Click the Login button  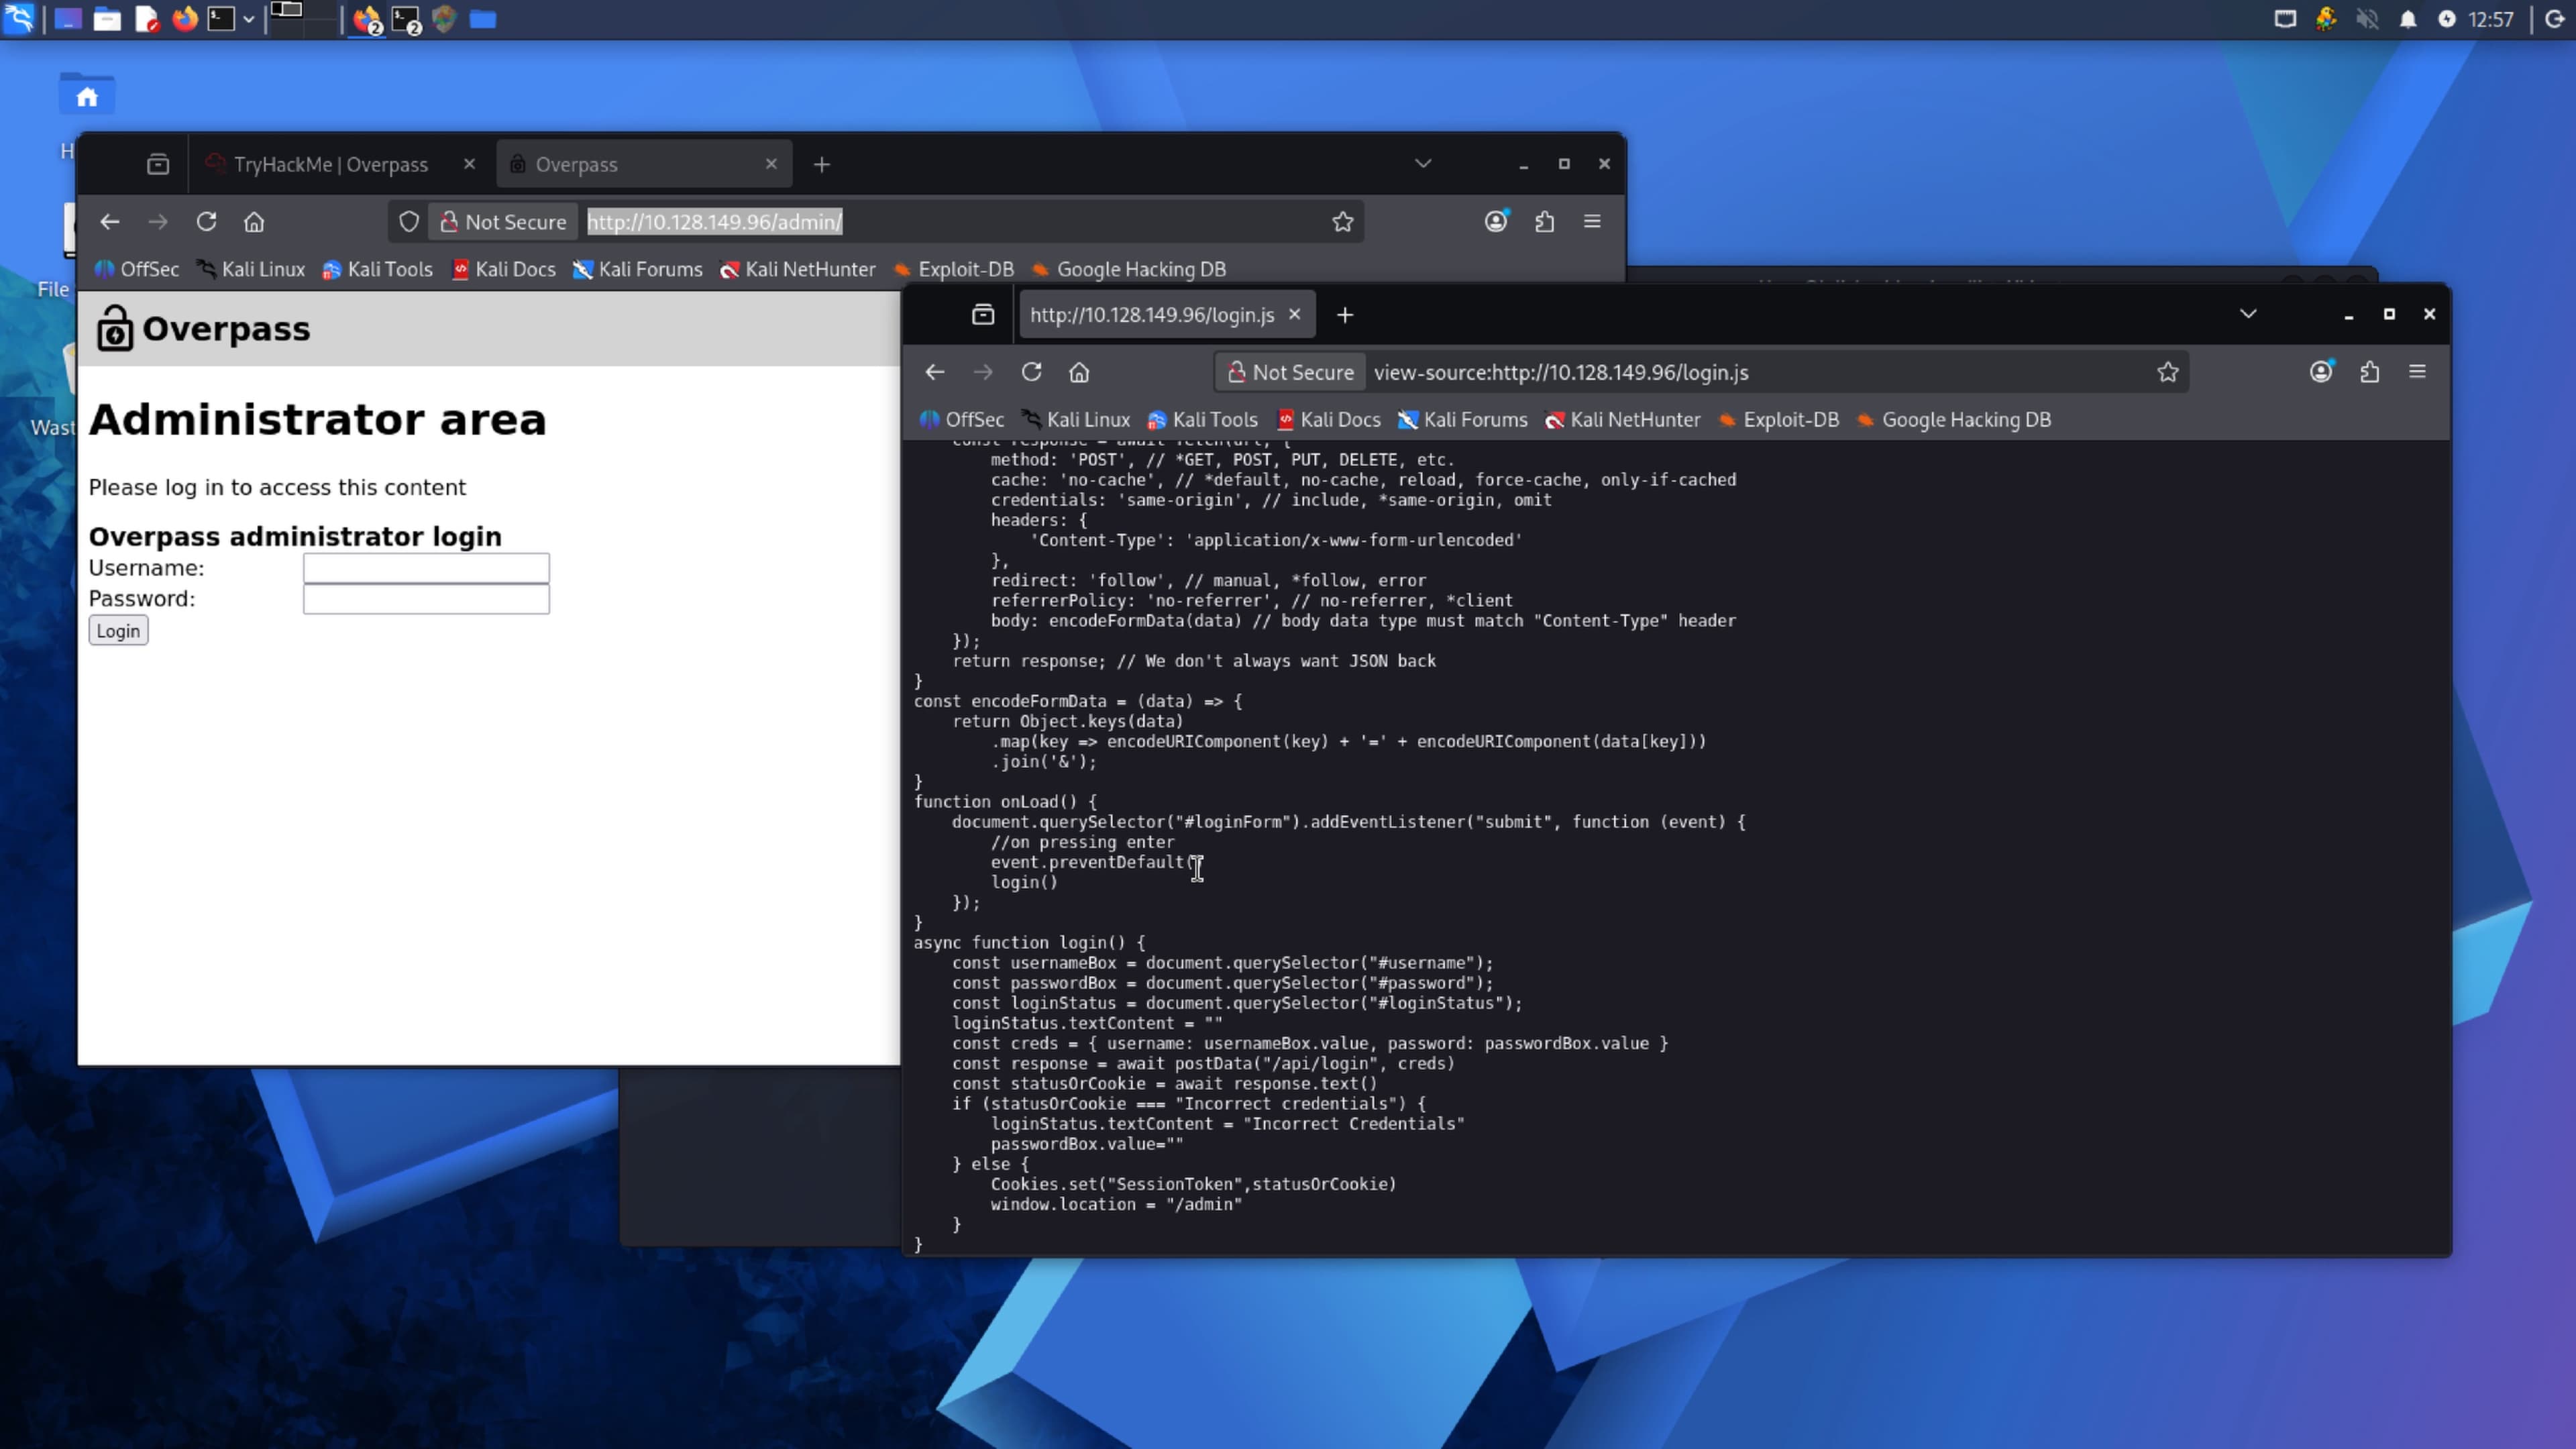pyautogui.click(x=118, y=631)
